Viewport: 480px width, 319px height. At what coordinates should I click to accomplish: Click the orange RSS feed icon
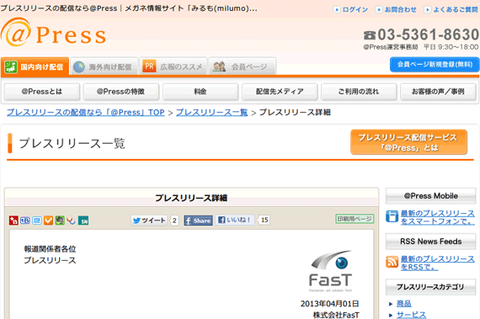point(392,262)
